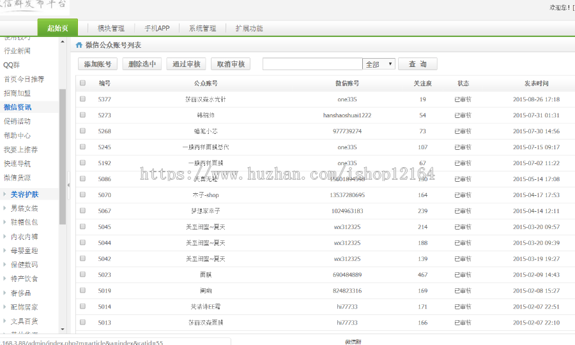This screenshot has height=345, width=575.
Task: Expand the 奢侈品 tree arrow
Action: point(4,293)
